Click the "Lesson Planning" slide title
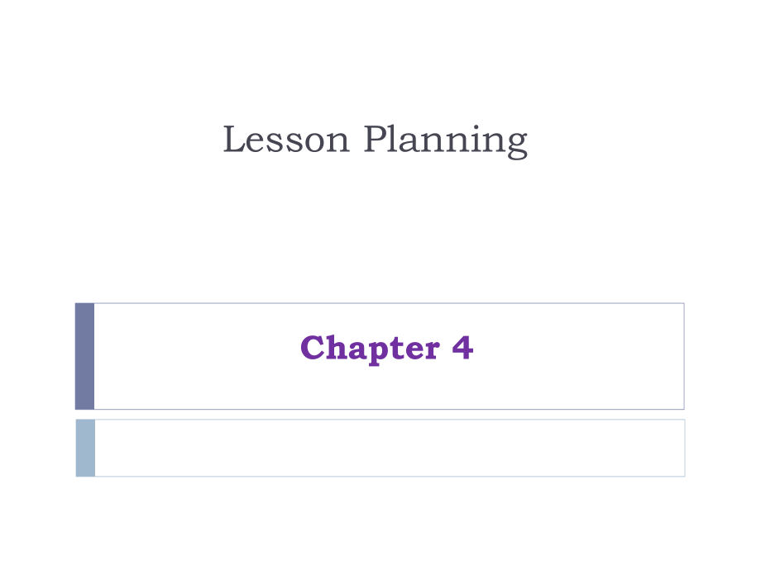This screenshot has height=570, width=761. coord(375,140)
